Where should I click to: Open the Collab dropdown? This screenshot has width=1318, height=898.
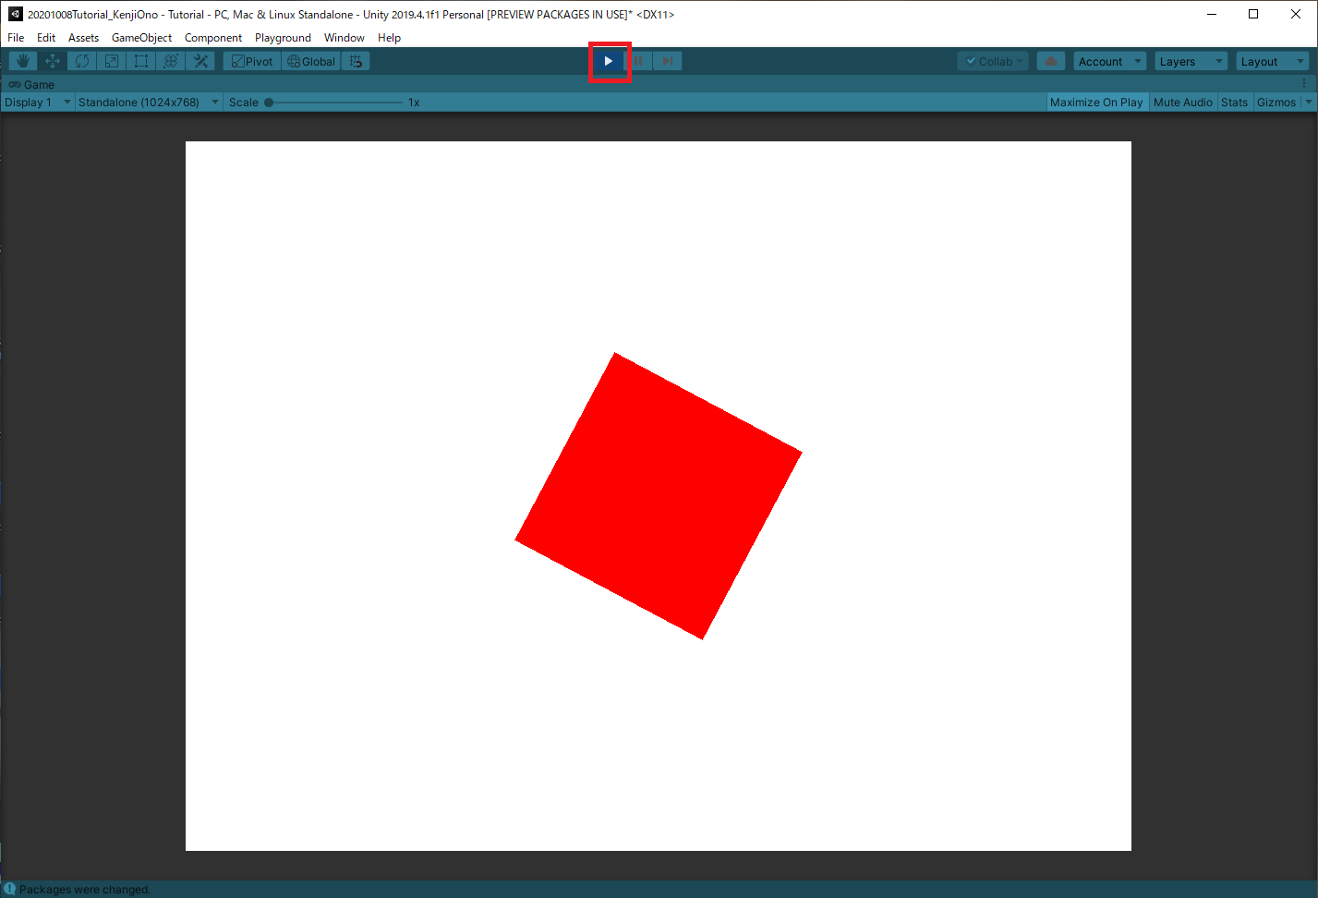pyautogui.click(x=994, y=61)
